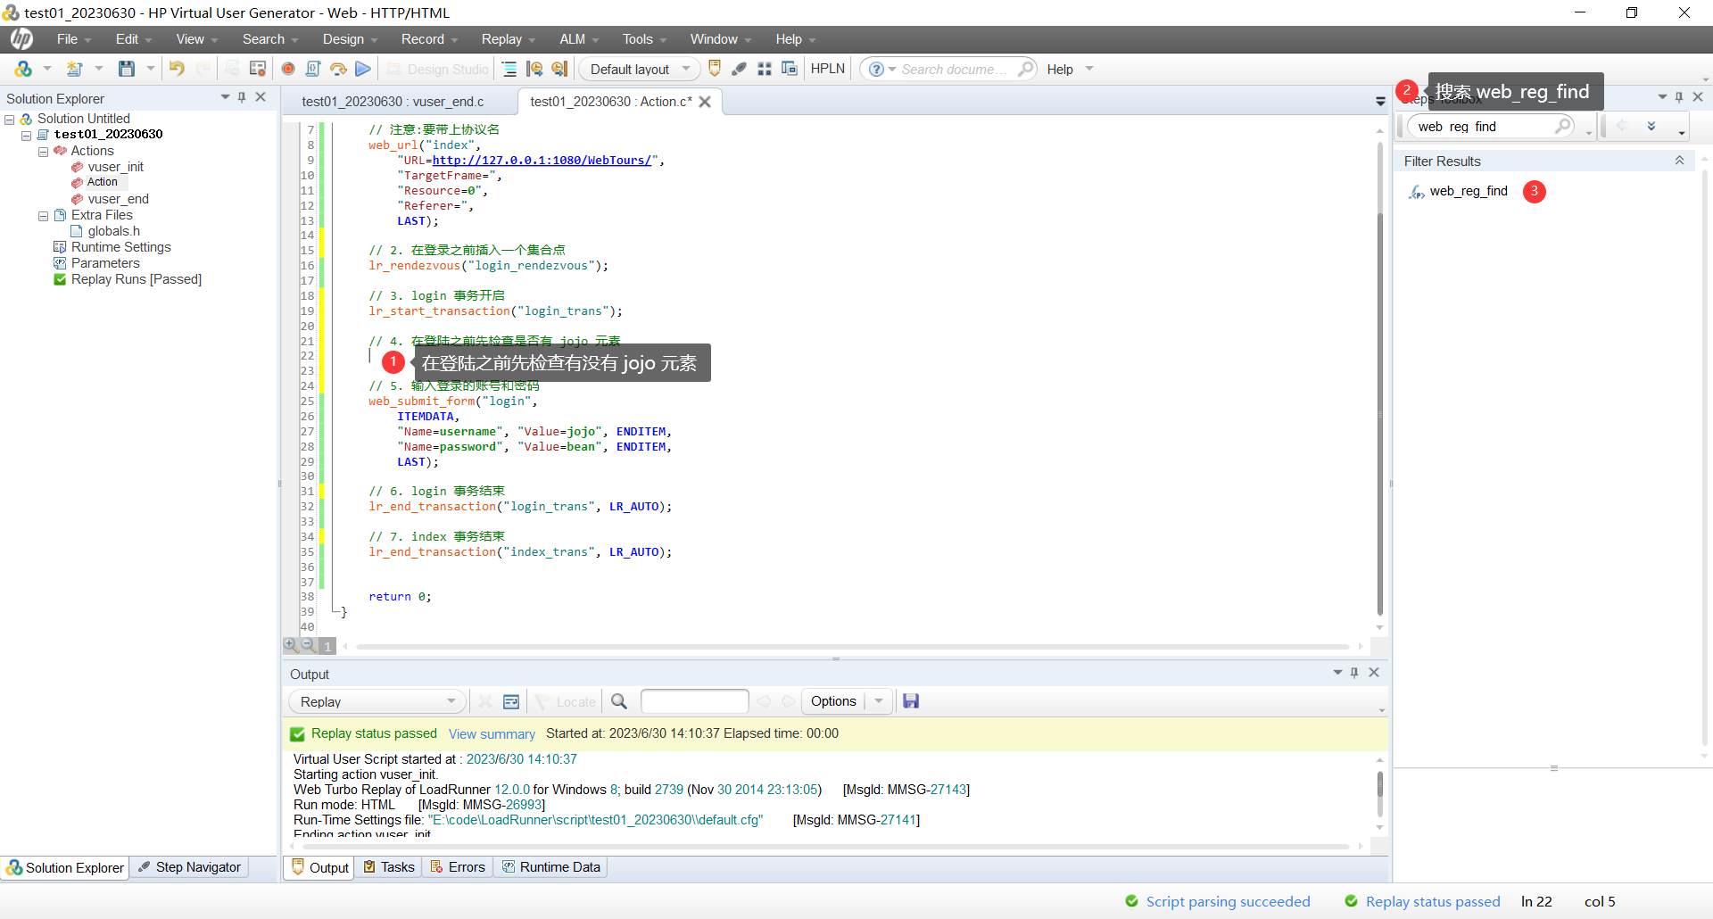Select vuser_end in Solution Explorer
This screenshot has height=919, width=1713.
[x=118, y=199]
